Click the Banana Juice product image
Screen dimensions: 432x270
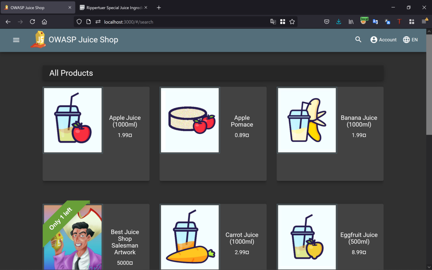pos(307,120)
